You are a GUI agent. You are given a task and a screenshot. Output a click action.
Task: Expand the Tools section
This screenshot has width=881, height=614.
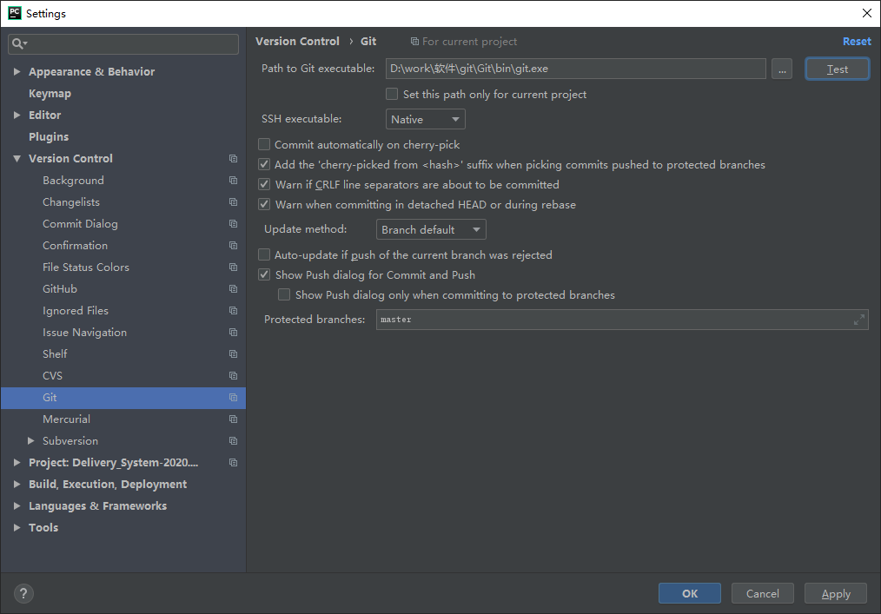pos(17,527)
